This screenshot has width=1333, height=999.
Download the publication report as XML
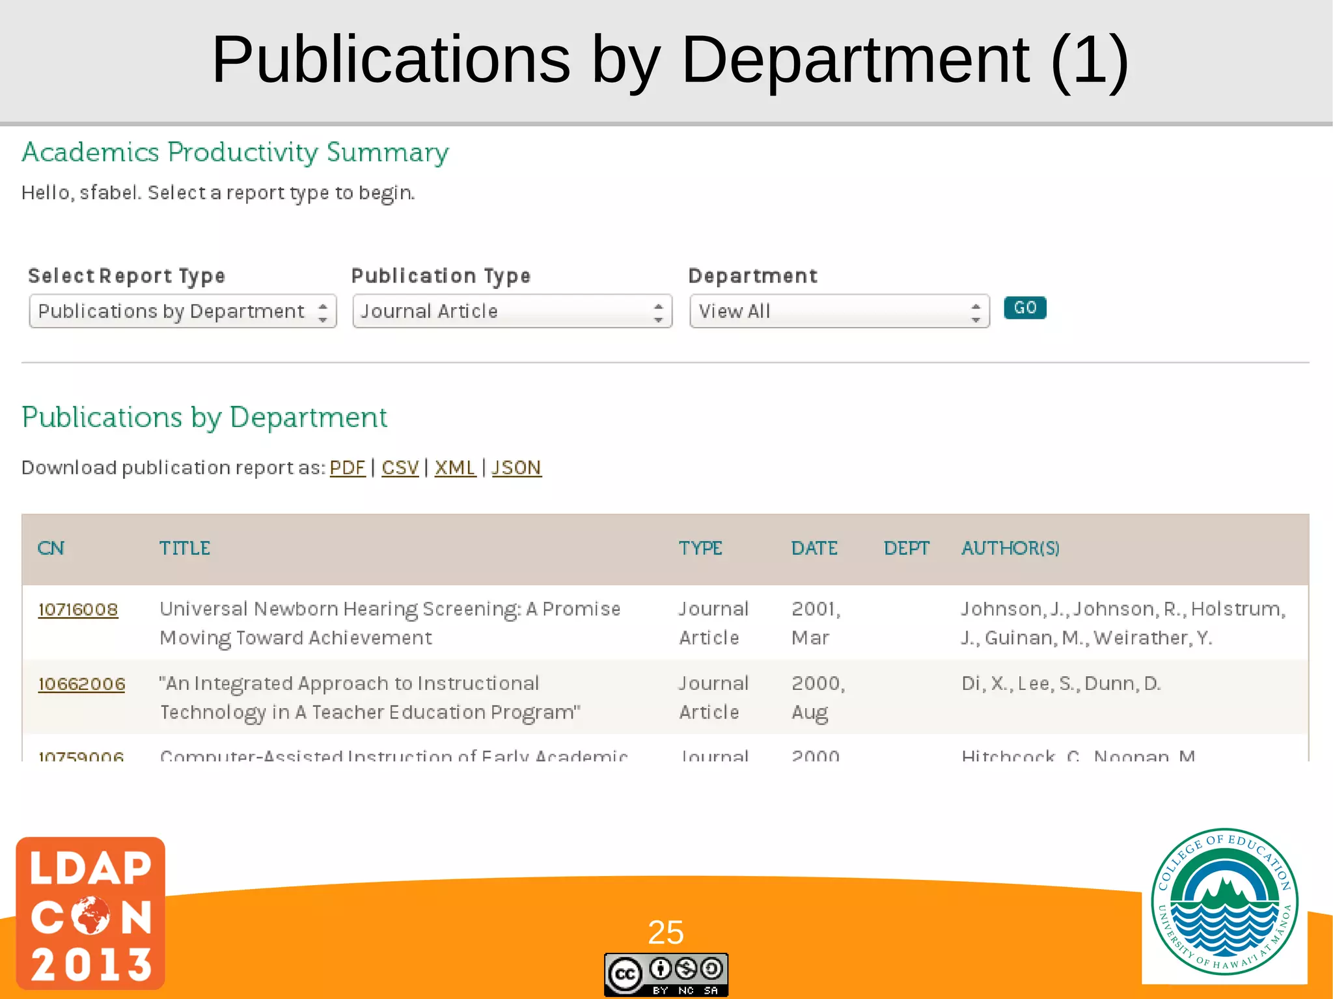click(455, 468)
